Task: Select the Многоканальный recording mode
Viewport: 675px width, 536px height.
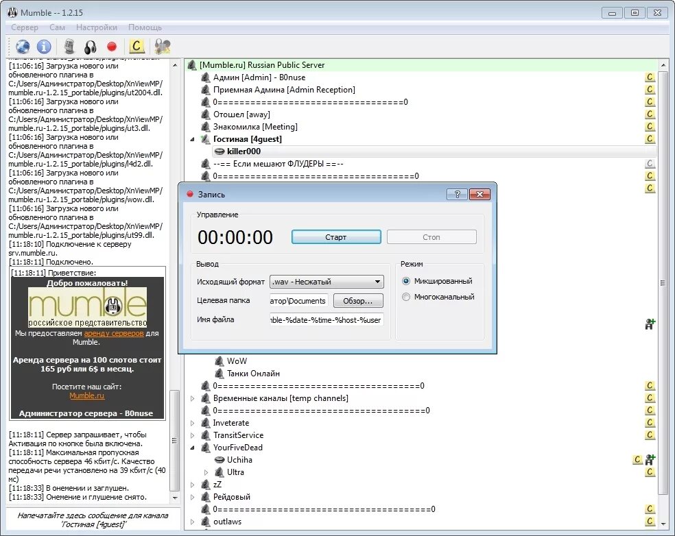Action: (x=406, y=297)
